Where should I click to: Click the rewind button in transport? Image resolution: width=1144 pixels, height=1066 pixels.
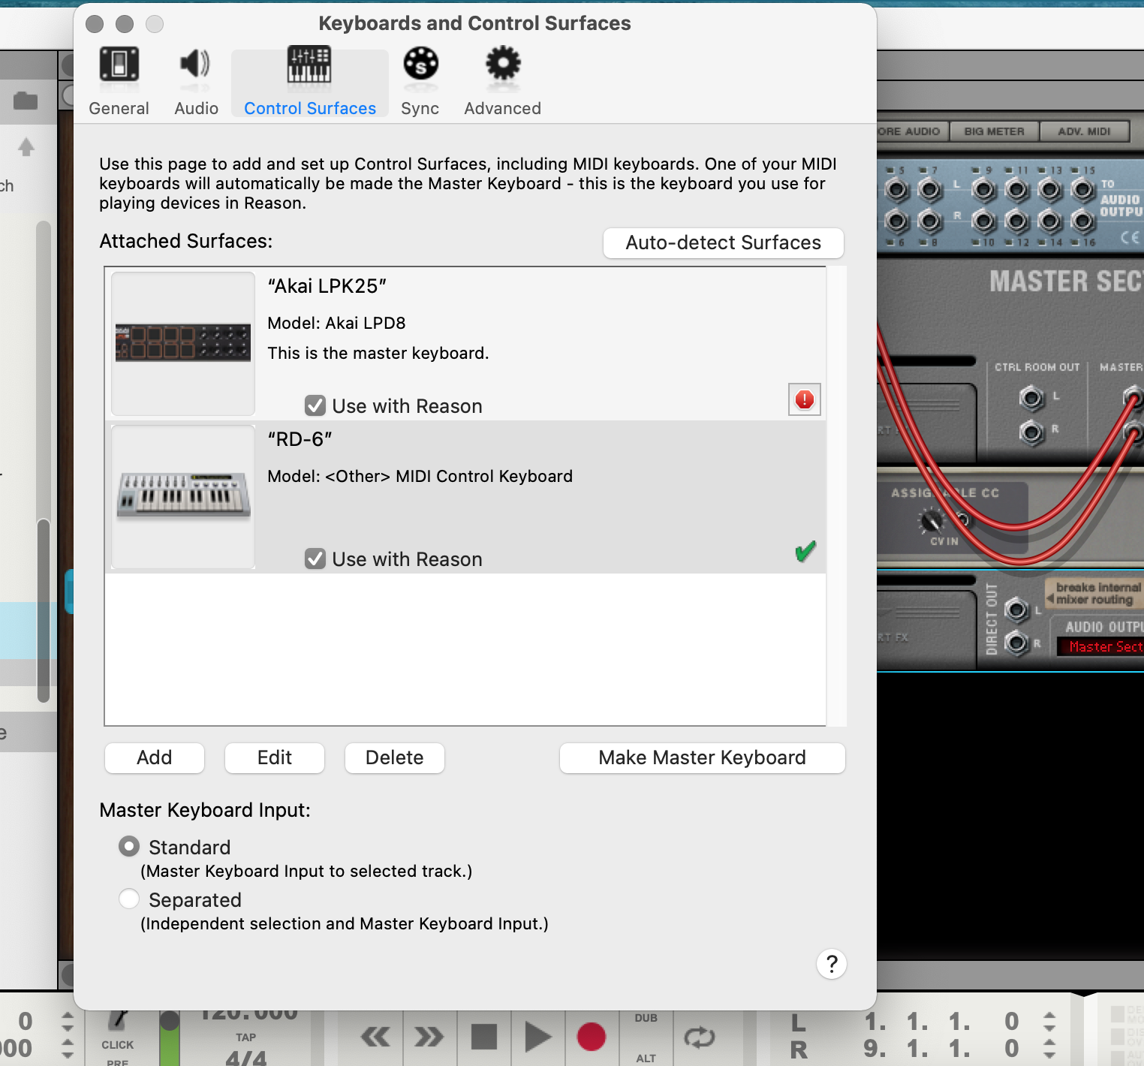point(375,1037)
